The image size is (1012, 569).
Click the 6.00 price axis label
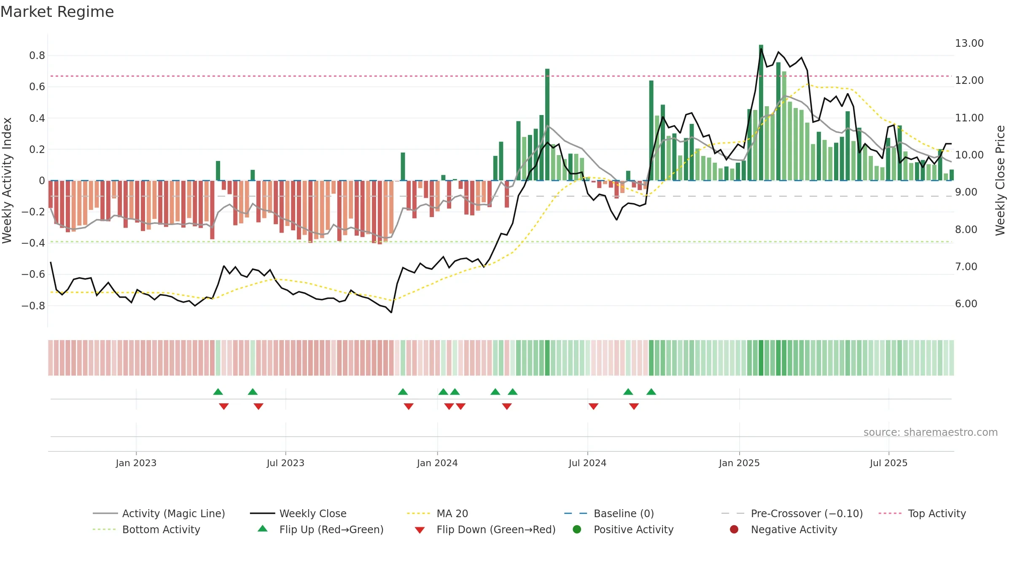966,304
